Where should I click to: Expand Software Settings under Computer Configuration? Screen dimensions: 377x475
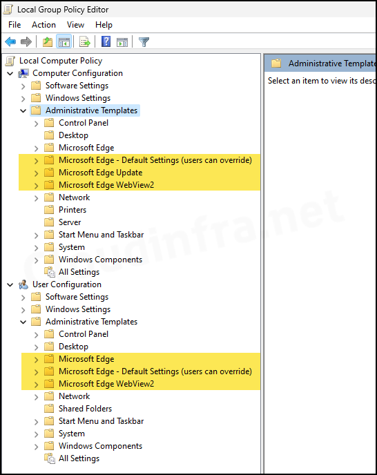pyautogui.click(x=23, y=86)
